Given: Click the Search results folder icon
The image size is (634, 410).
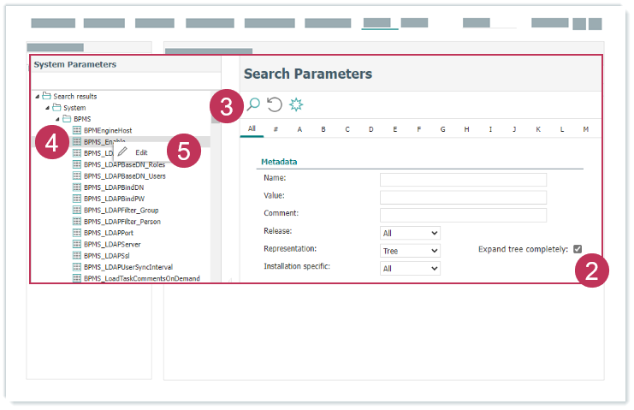Looking at the screenshot, I should 46,96.
